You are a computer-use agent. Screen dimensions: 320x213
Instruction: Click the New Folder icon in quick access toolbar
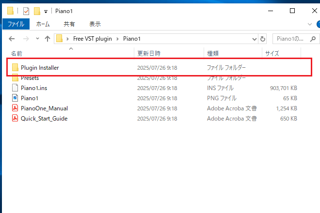[x=37, y=11]
